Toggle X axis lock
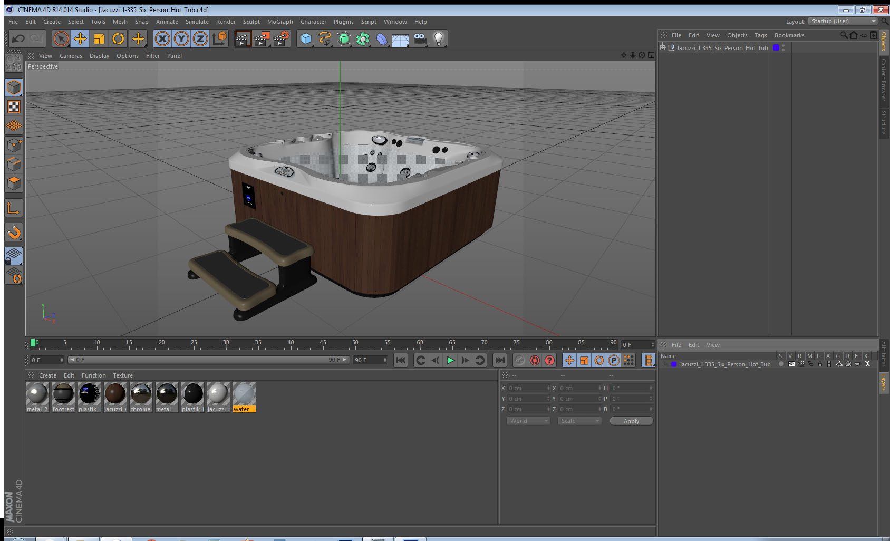This screenshot has height=541, width=890. click(162, 38)
